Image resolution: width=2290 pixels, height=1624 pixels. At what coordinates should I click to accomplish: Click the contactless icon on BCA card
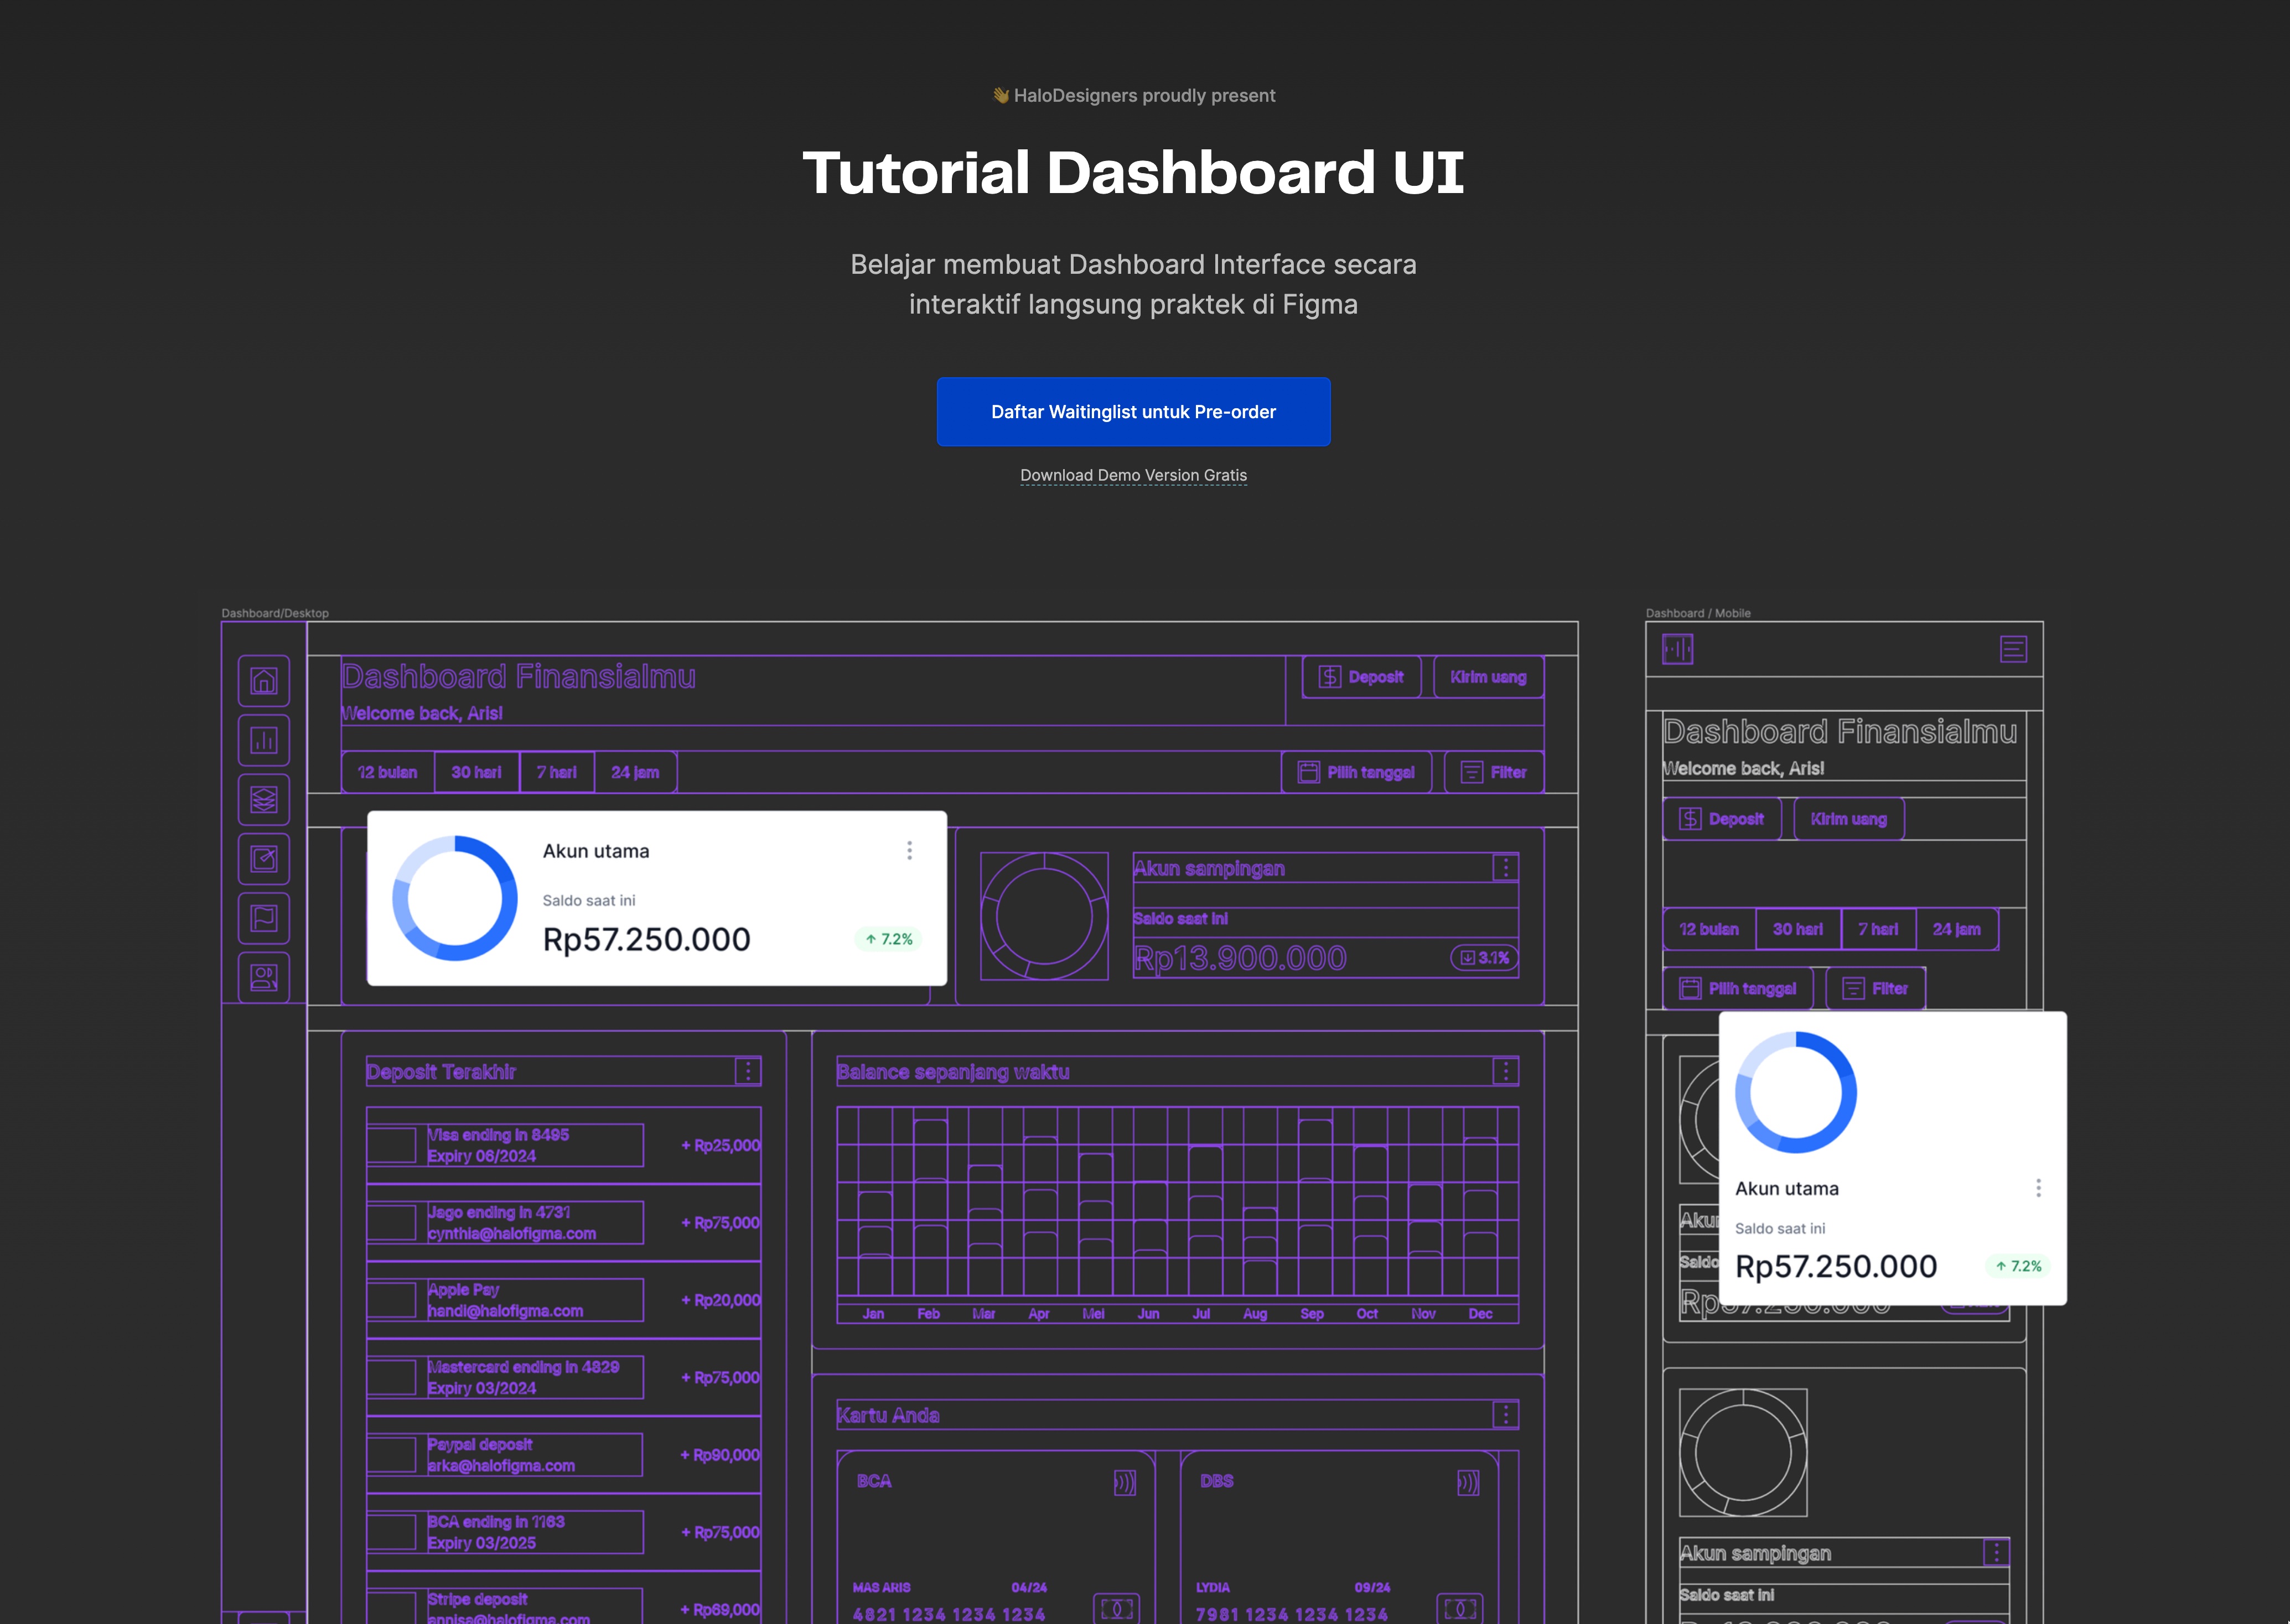point(1125,1482)
